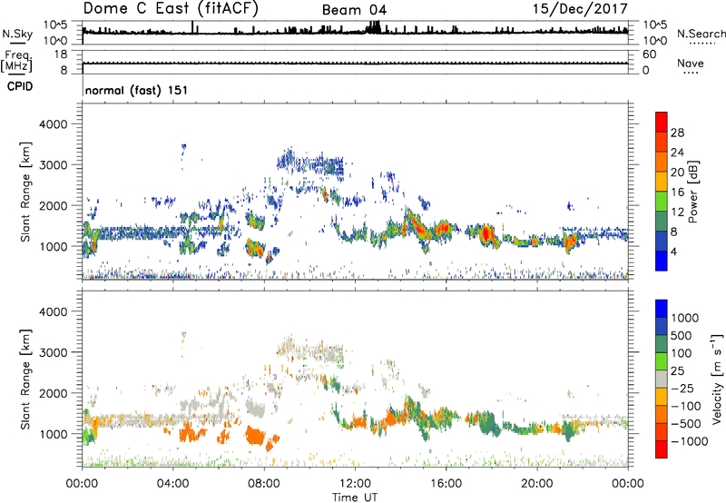Viewport: 726px width, 503px height.
Task: Pick the bright blue bottom Power color bar swatch
Action: (662, 261)
